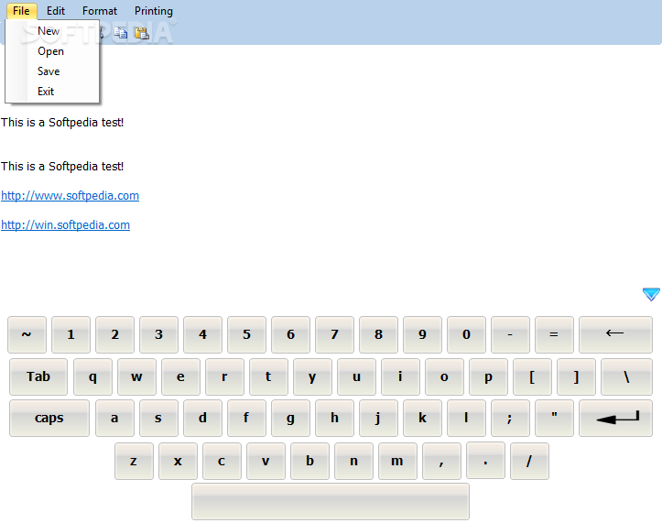662x523 pixels.
Task: Follow the http://win.softpedia.com link
Action: click(x=65, y=224)
